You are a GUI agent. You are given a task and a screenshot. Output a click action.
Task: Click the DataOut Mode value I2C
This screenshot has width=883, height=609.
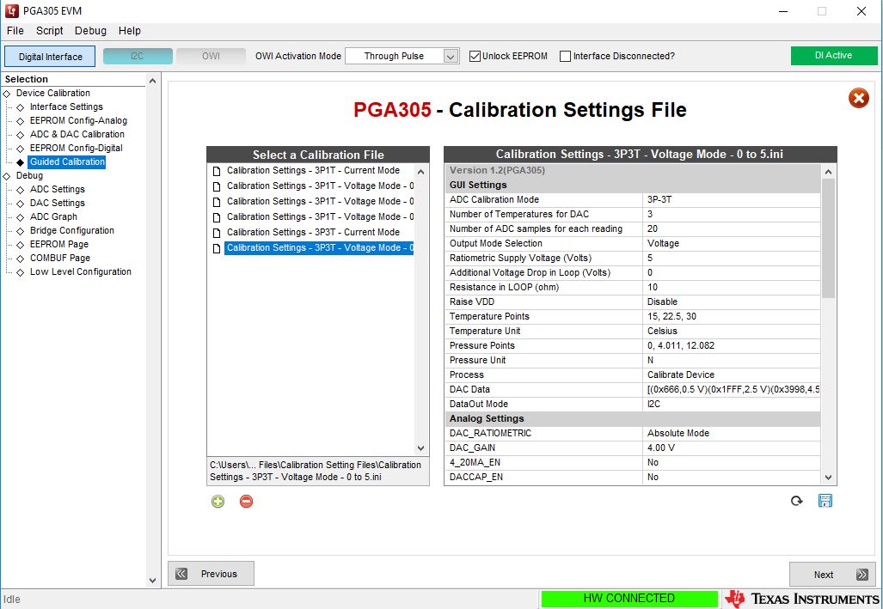[x=653, y=404]
